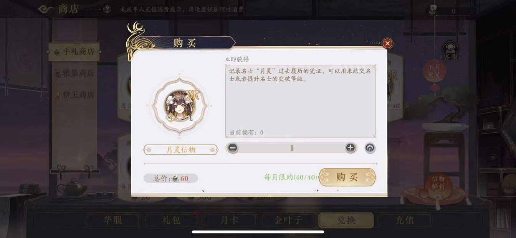Select the 礼包 bottom tab
The height and width of the screenshot is (238, 516).
click(x=171, y=220)
